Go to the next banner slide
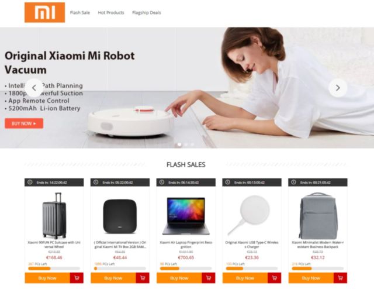Image resolution: width=374 pixels, height=289 pixels. [x=338, y=88]
